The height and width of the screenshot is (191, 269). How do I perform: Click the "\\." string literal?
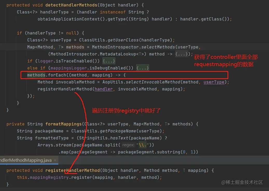pyautogui.click(x=143, y=145)
